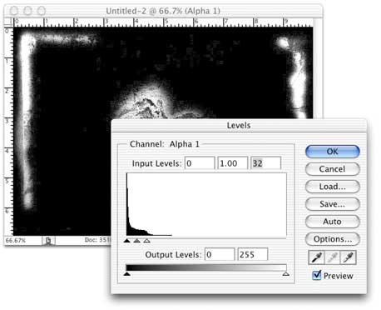
Task: Click the Save... button in Levels
Action: click(332, 204)
